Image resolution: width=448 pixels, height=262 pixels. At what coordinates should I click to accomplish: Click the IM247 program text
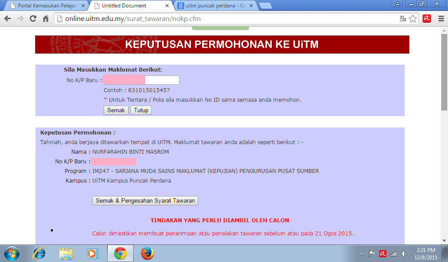[x=206, y=171]
